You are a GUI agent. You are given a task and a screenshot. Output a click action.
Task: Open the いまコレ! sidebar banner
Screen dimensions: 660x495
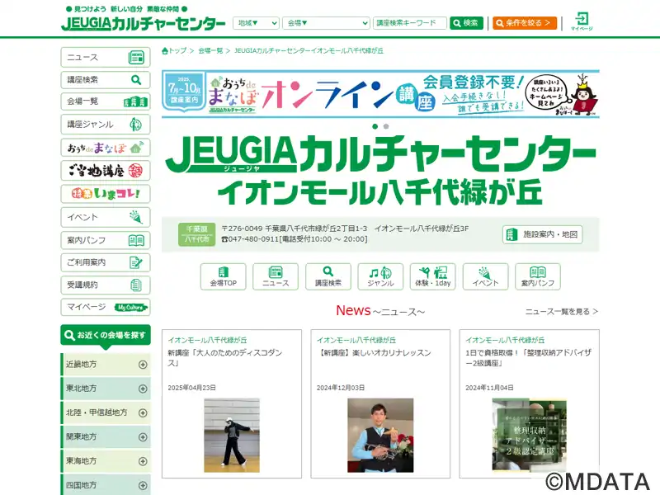coord(106,194)
